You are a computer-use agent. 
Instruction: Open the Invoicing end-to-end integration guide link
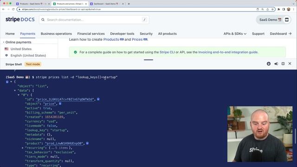click(228, 52)
